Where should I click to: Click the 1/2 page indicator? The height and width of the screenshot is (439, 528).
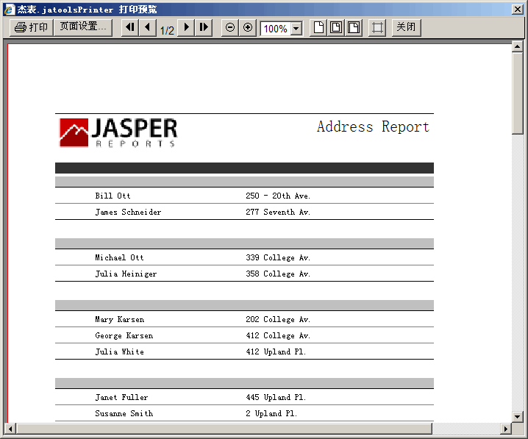tap(167, 30)
